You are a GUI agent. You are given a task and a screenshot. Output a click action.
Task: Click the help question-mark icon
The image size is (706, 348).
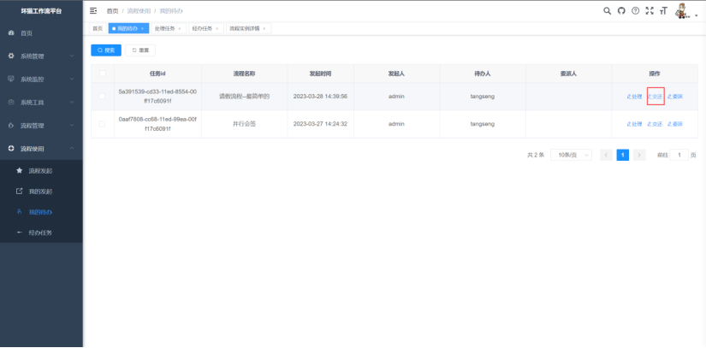(x=635, y=10)
